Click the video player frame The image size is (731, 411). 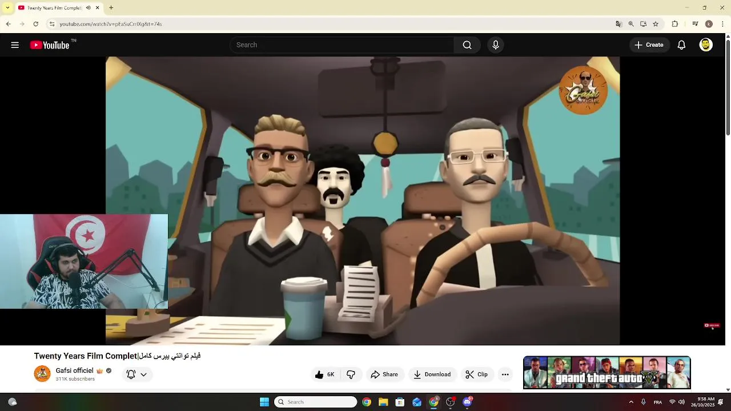click(363, 201)
